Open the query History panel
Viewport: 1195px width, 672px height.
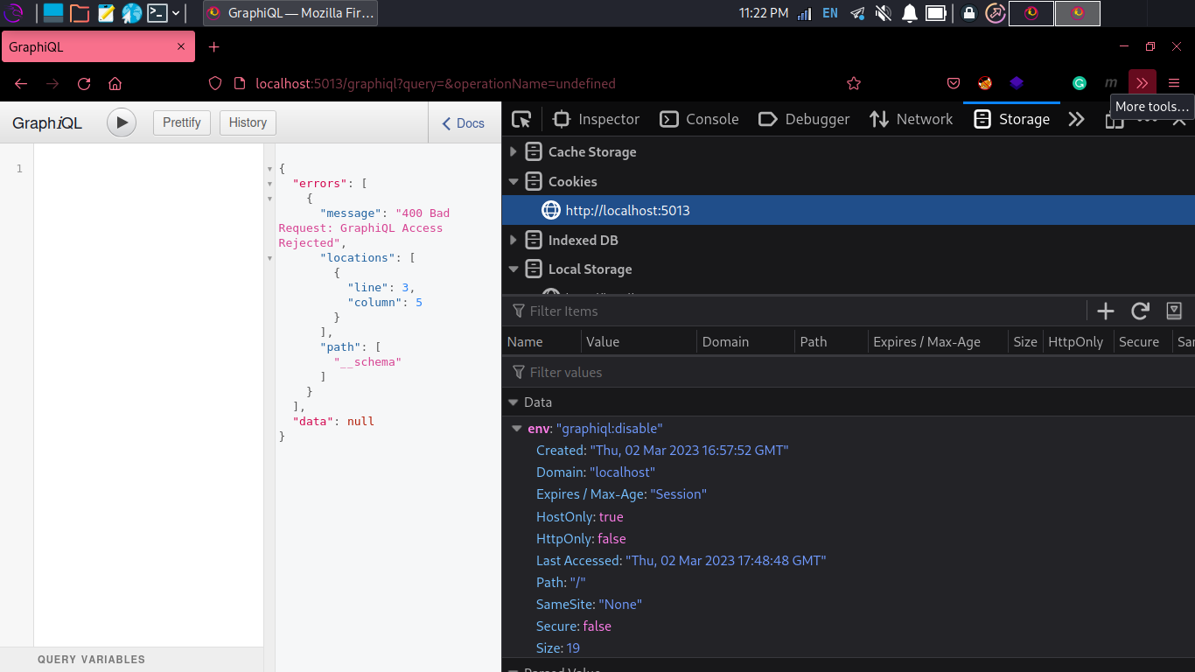click(248, 122)
